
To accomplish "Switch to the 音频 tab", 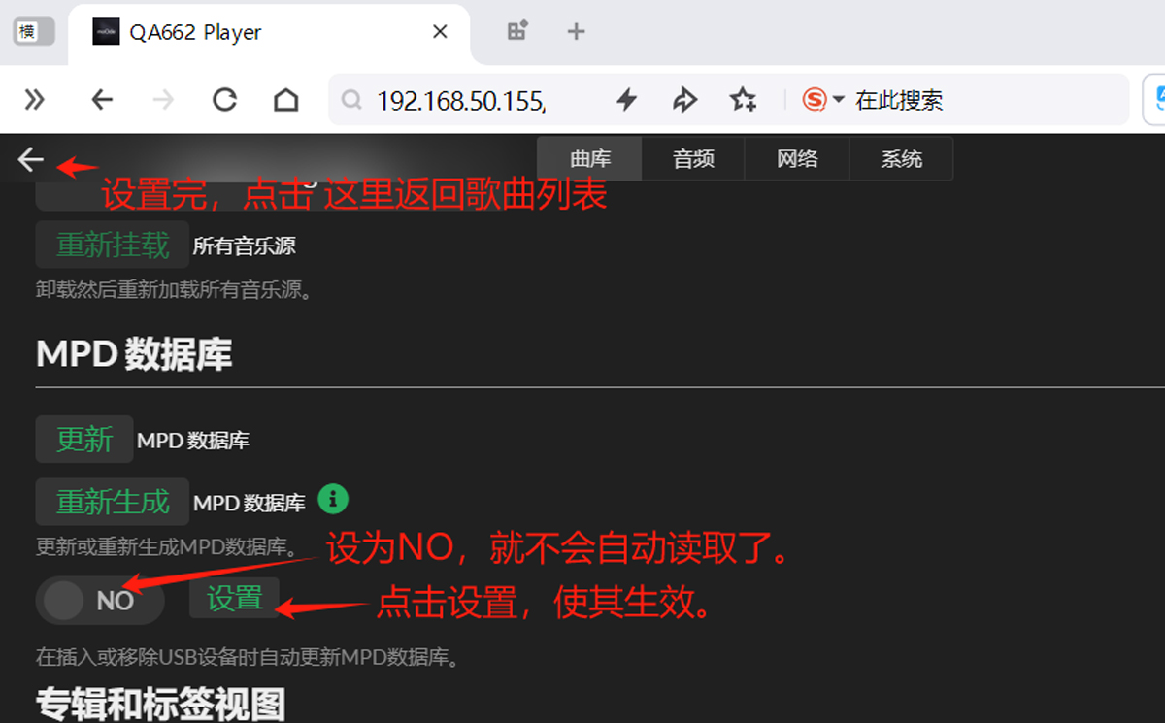I will tap(692, 158).
